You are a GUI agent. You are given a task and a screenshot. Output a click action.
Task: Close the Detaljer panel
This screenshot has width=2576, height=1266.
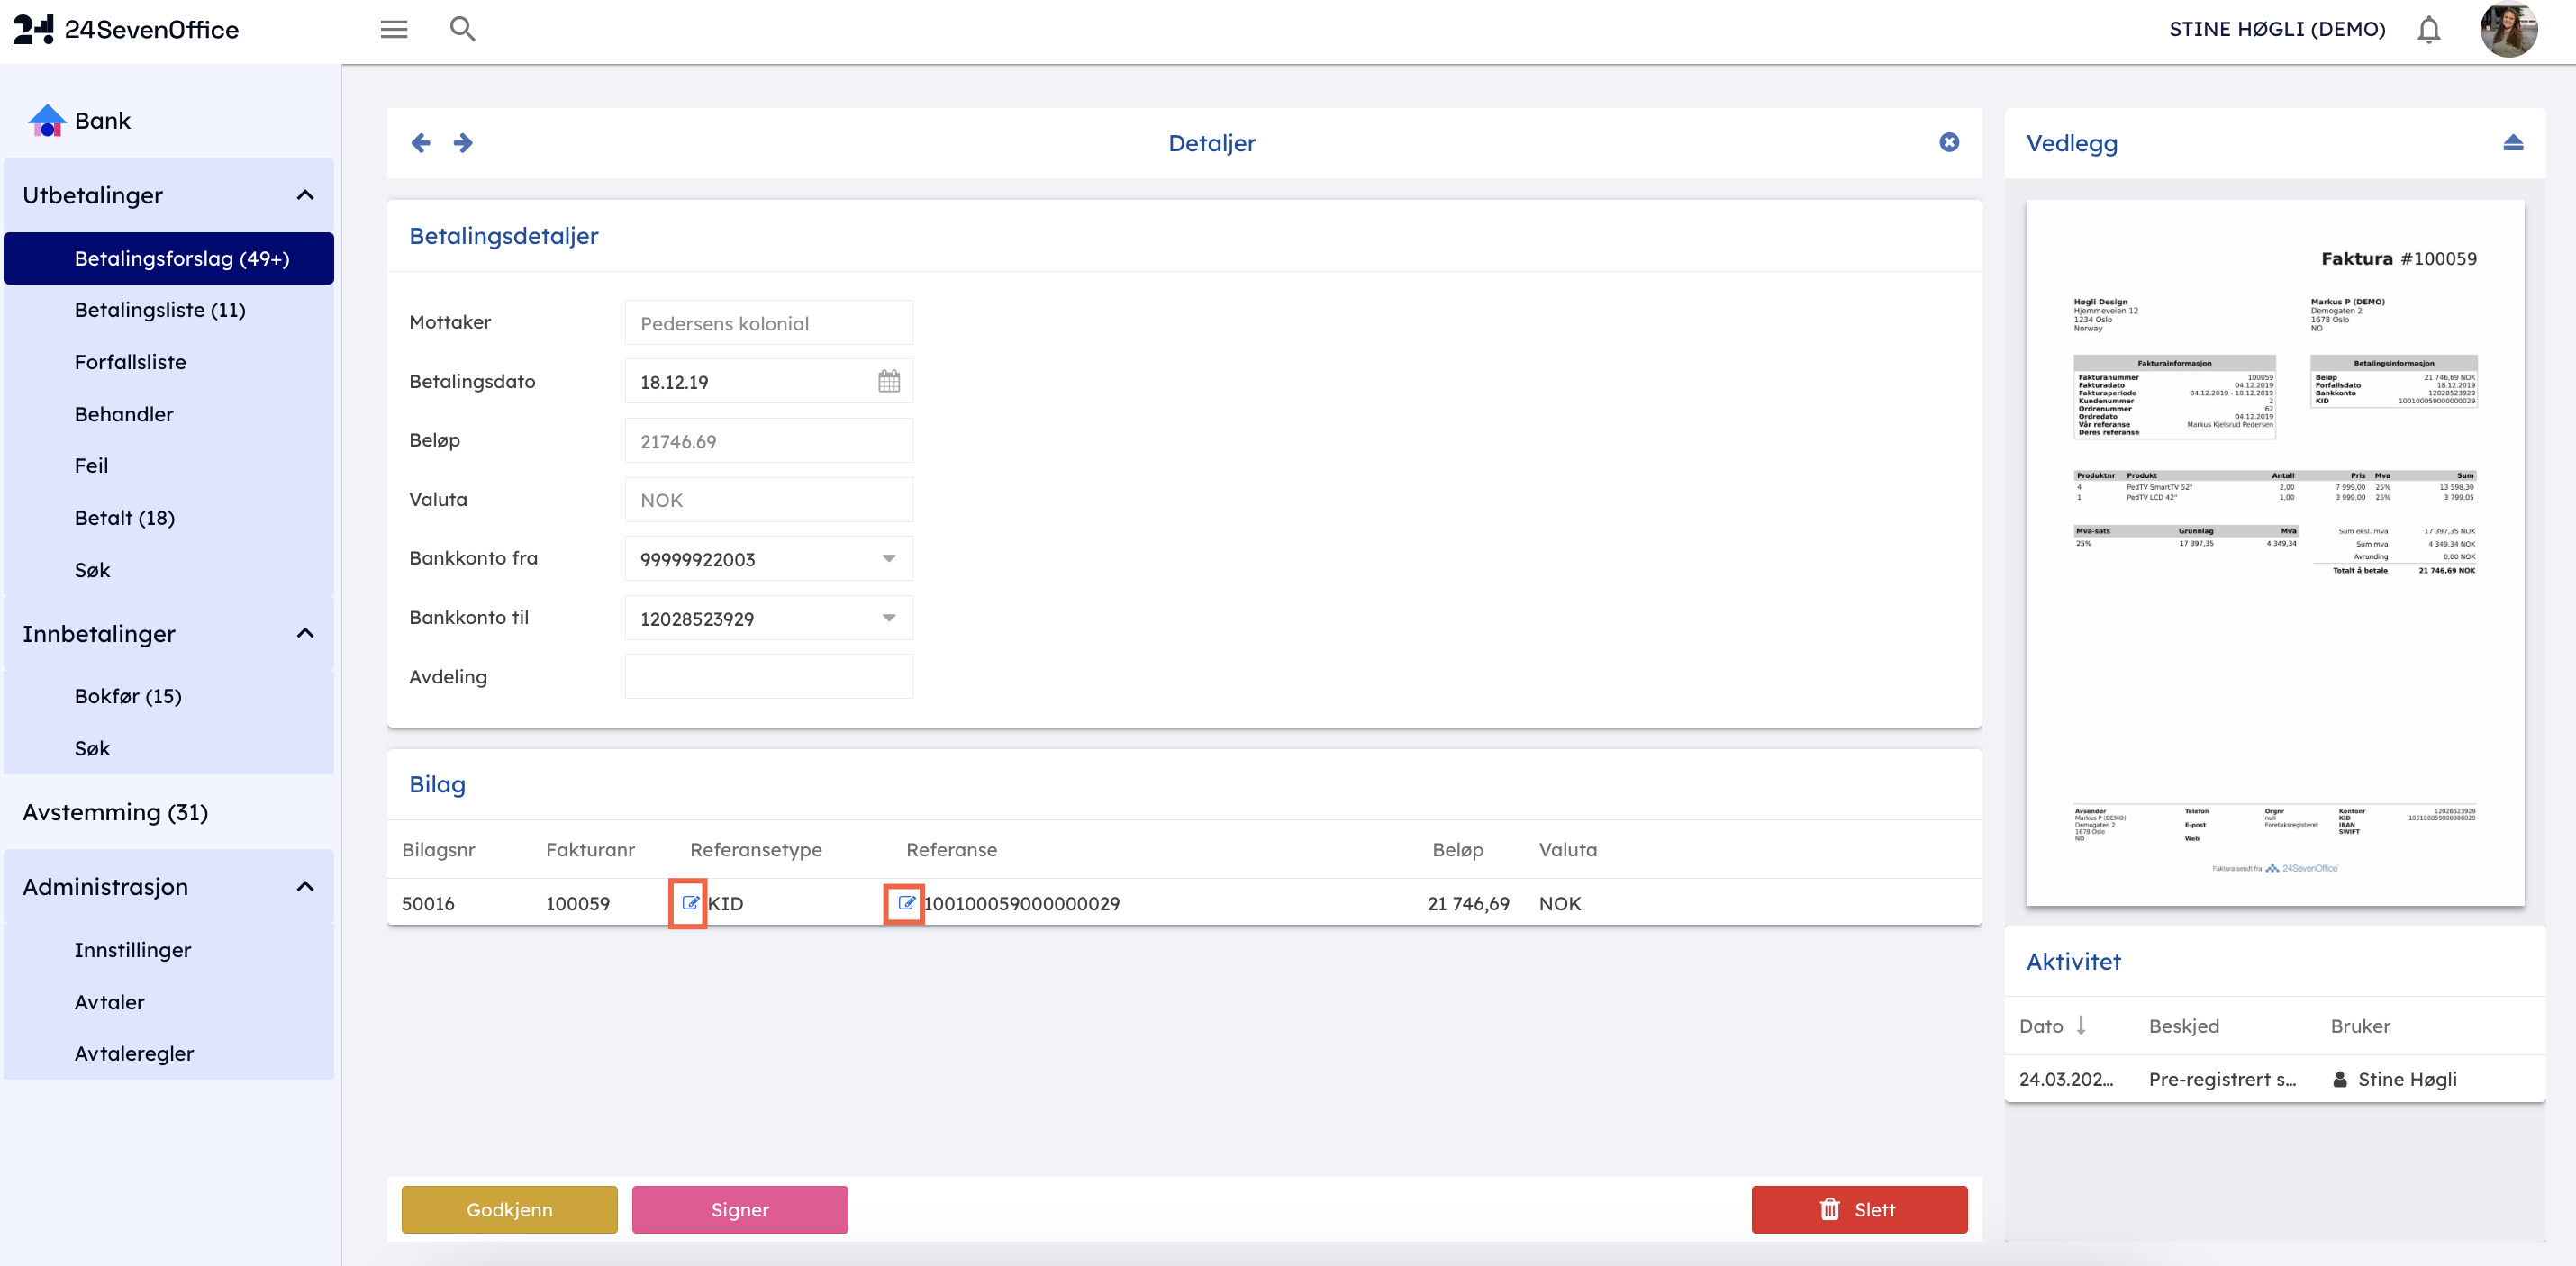tap(1949, 142)
